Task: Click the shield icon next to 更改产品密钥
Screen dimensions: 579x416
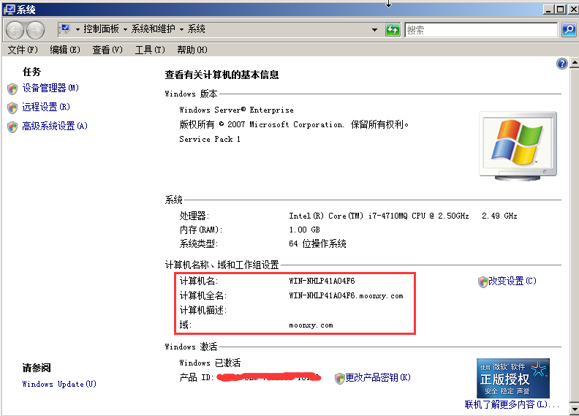Action: point(339,379)
